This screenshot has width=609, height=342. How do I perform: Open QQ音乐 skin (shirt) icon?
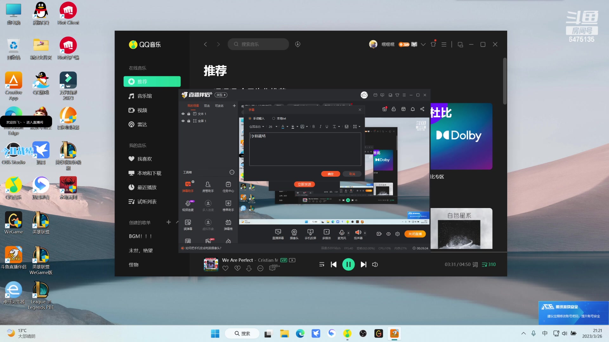(x=433, y=44)
